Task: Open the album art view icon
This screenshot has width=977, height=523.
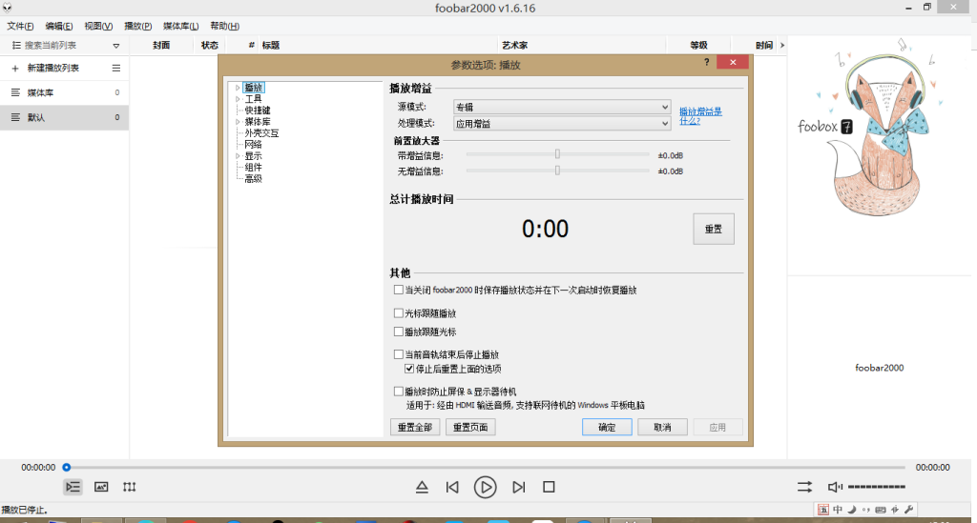Action: point(101,487)
